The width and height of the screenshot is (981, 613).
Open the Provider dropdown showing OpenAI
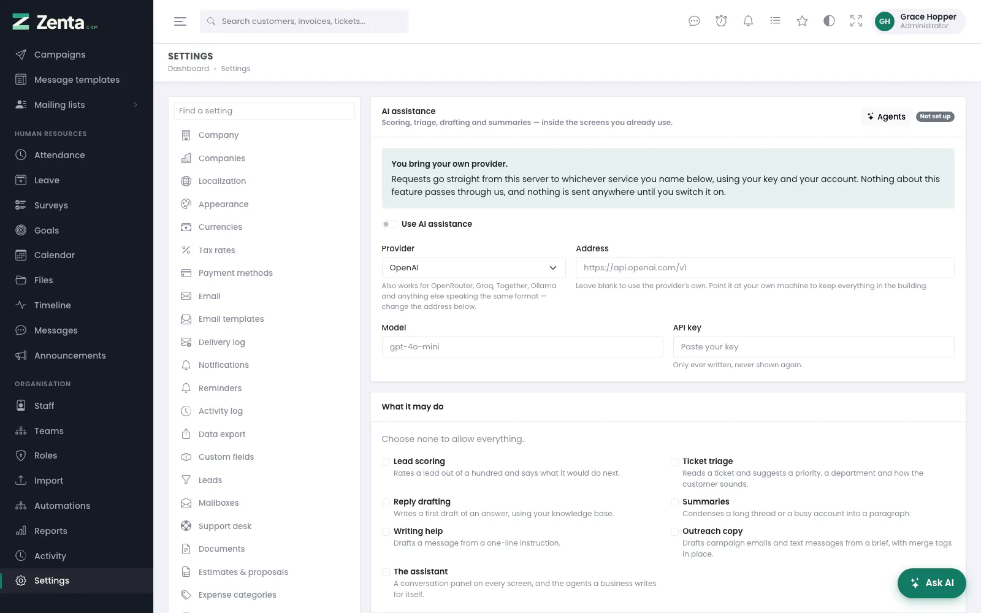tap(473, 268)
